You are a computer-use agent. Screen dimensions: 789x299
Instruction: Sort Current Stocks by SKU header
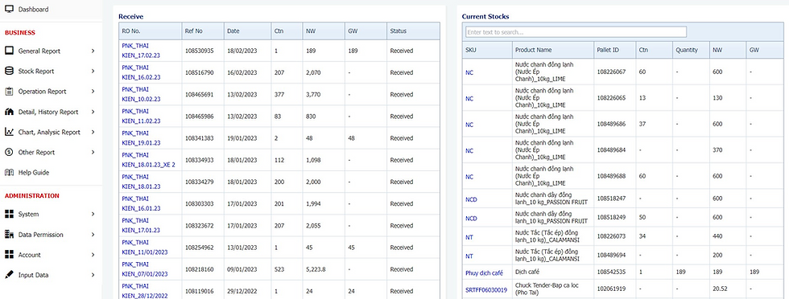(487, 50)
